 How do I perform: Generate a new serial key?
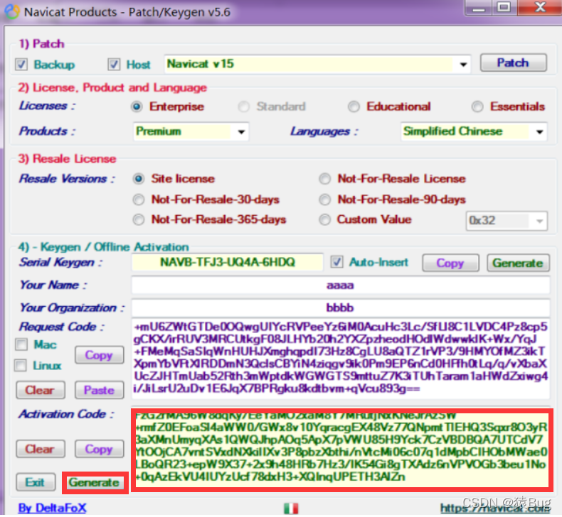(x=518, y=263)
